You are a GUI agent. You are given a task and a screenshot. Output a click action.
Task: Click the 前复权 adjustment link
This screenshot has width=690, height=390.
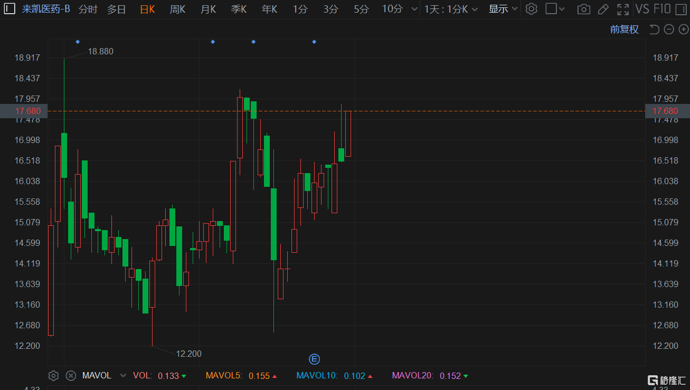click(624, 30)
